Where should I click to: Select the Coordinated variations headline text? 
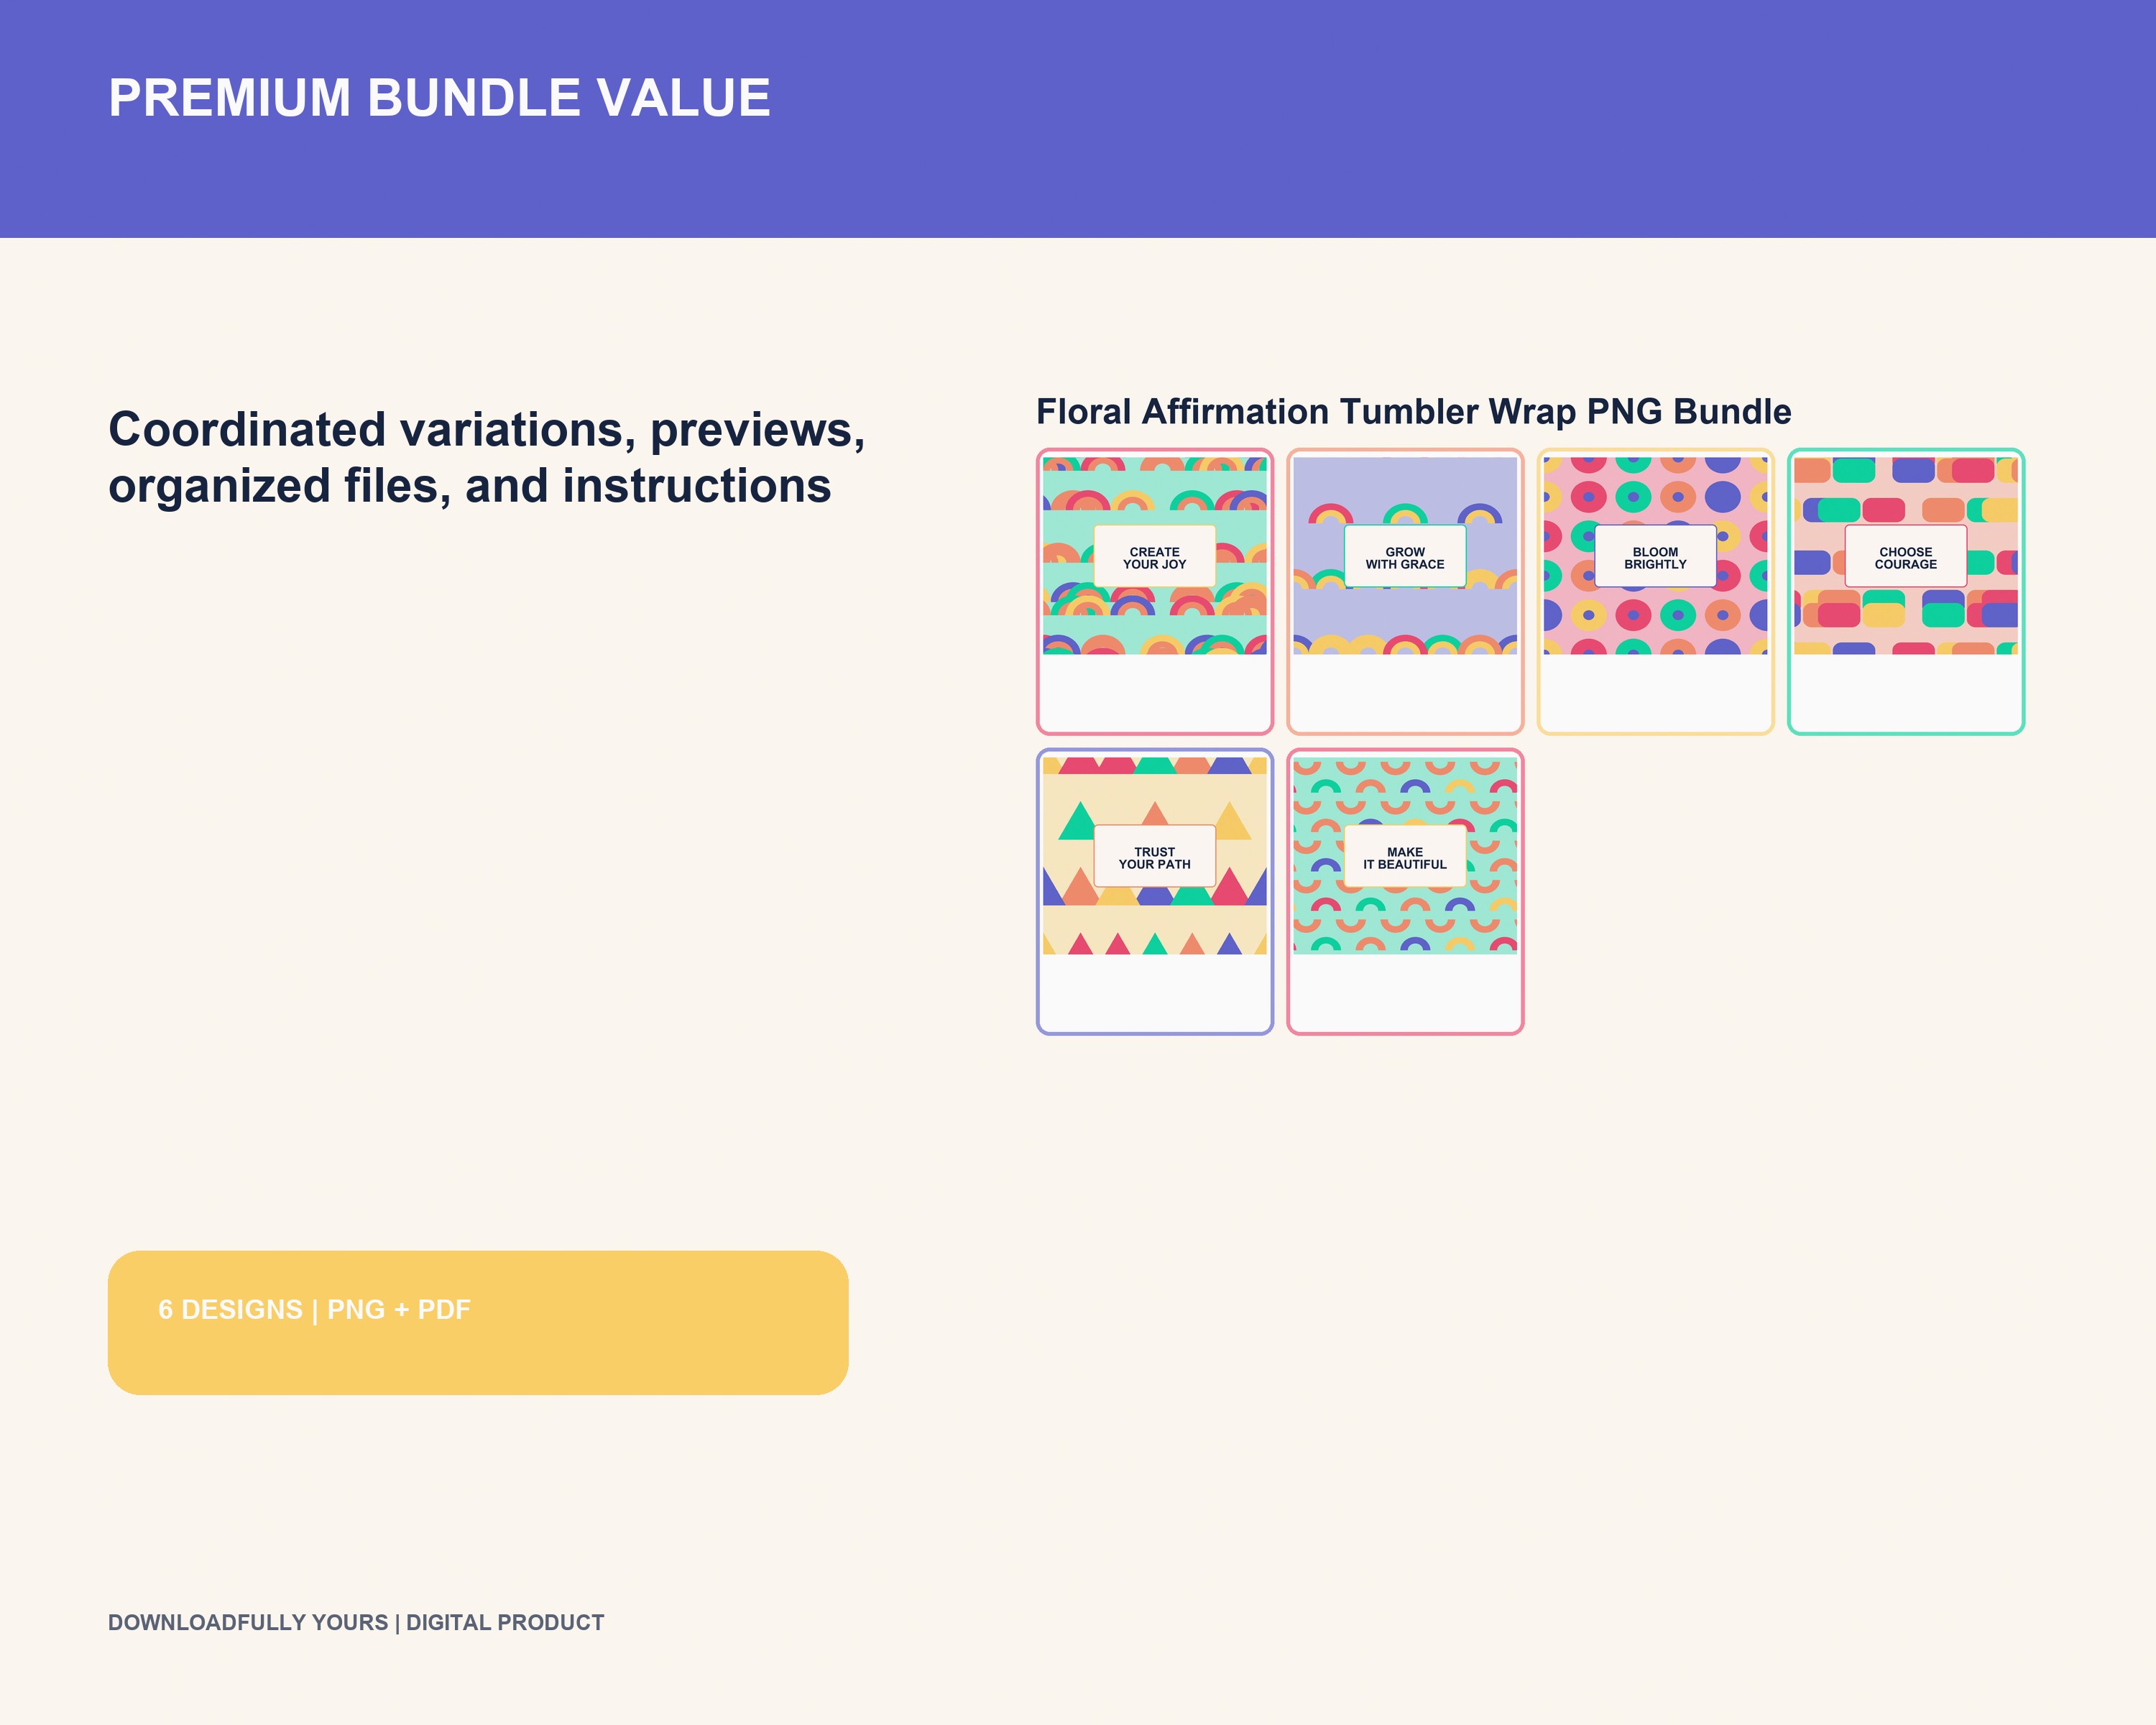pyautogui.click(x=487, y=457)
